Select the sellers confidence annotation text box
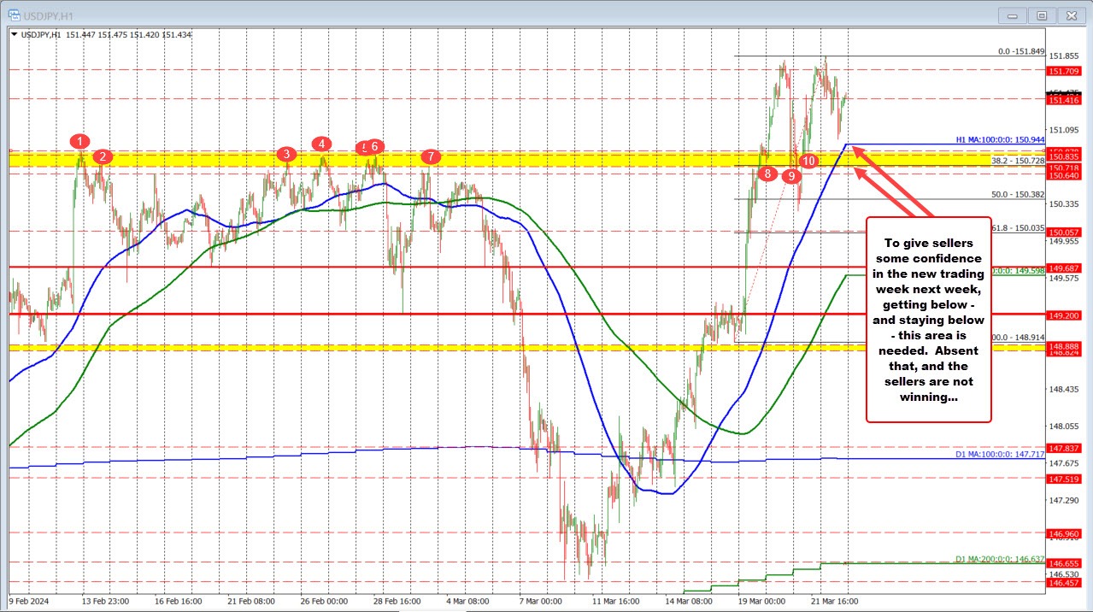 pos(928,321)
